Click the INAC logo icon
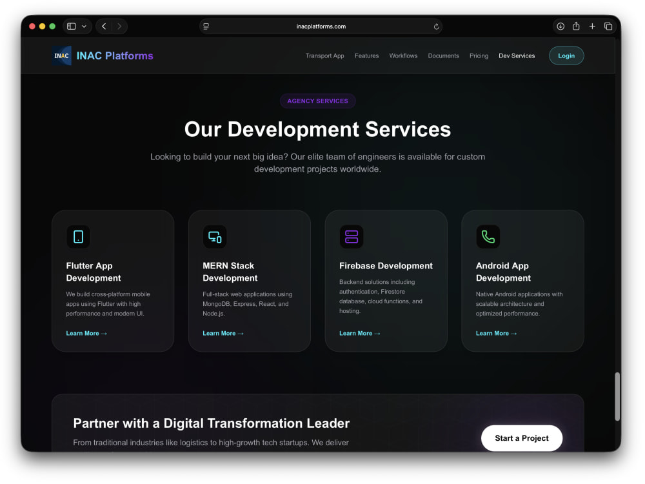 point(62,55)
